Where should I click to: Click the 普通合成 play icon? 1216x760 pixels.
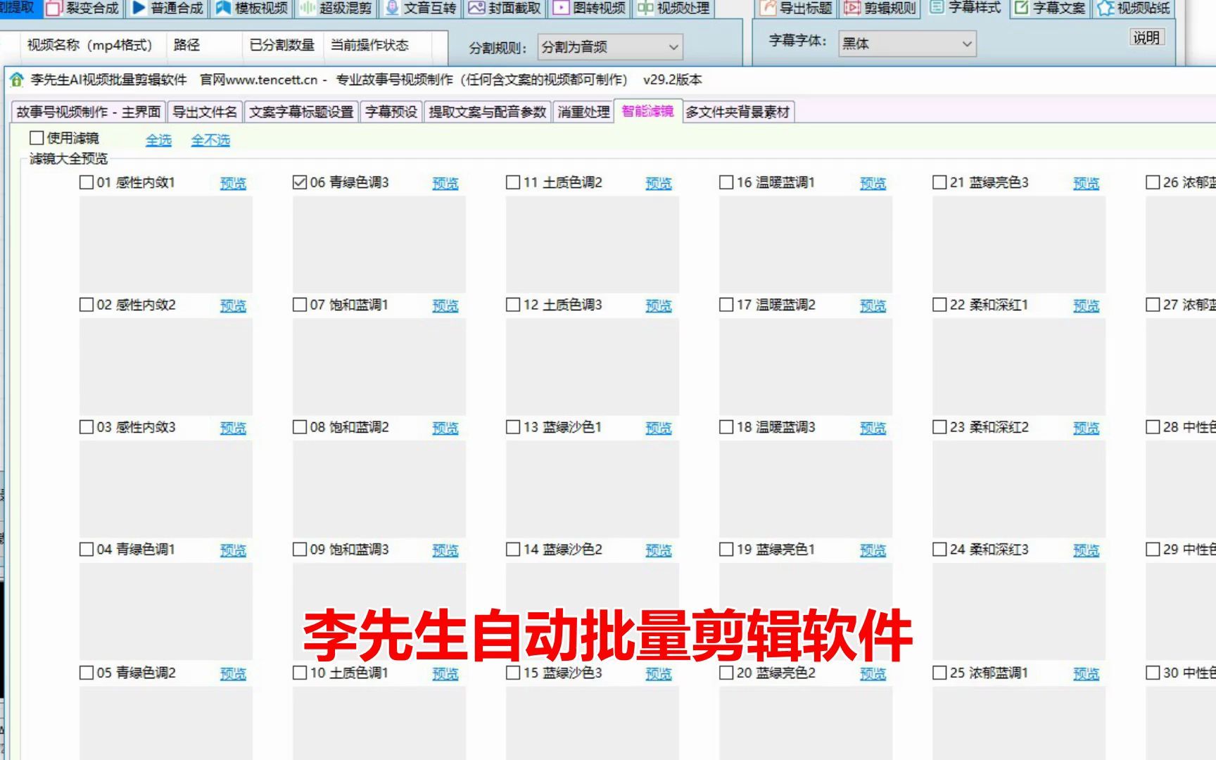point(139,8)
